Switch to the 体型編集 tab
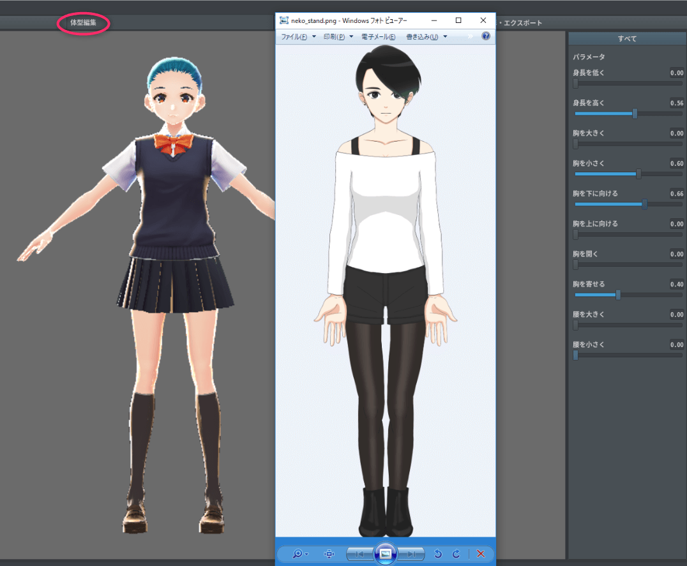 [84, 23]
